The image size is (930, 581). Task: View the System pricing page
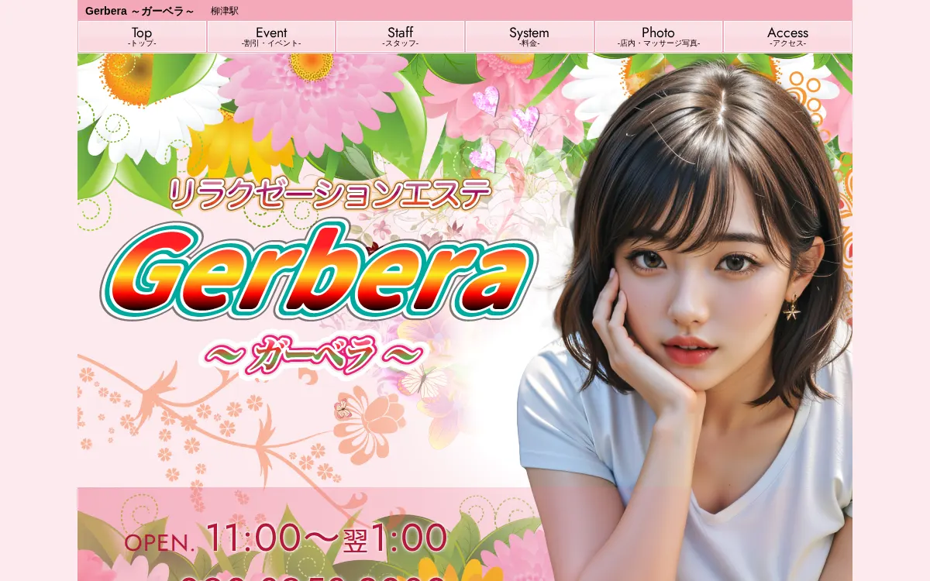click(x=529, y=36)
